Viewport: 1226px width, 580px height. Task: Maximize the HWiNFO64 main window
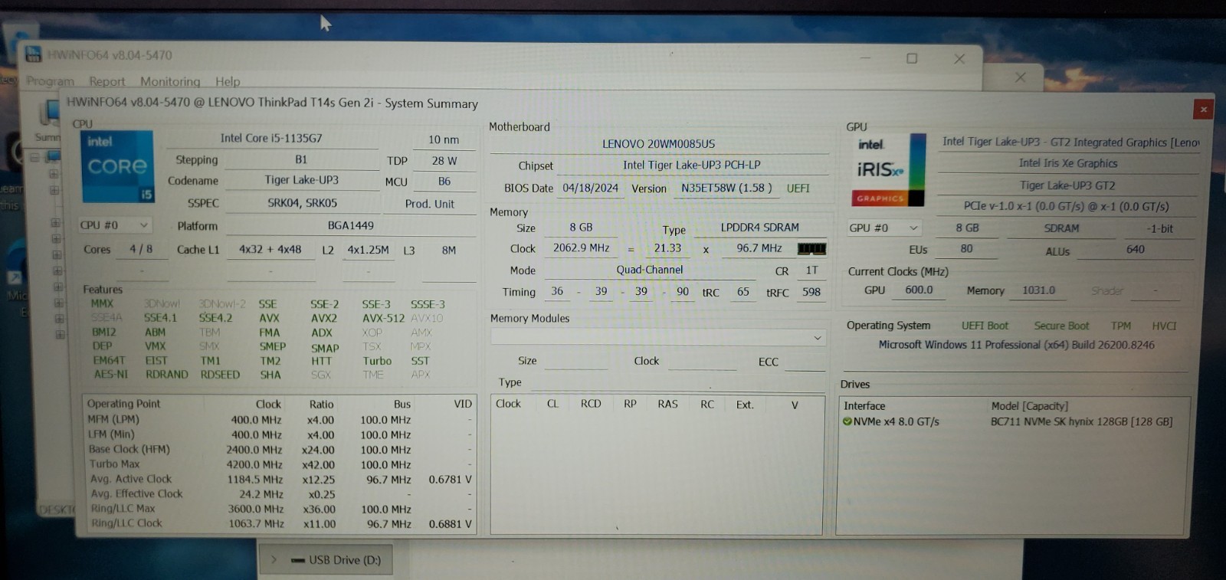coord(912,58)
